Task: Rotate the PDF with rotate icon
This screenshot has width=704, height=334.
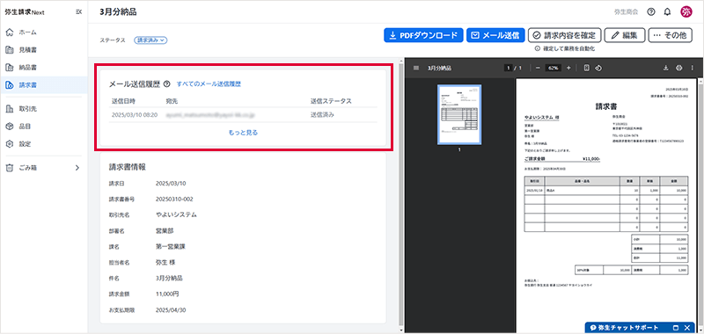Action: (598, 69)
